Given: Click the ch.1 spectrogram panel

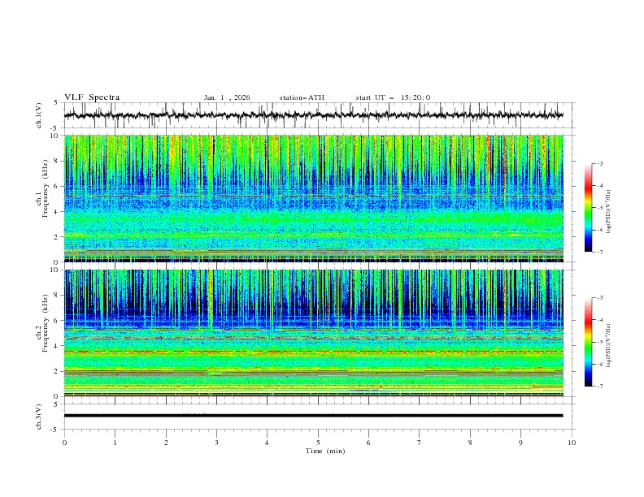Looking at the screenshot, I should coord(314,198).
